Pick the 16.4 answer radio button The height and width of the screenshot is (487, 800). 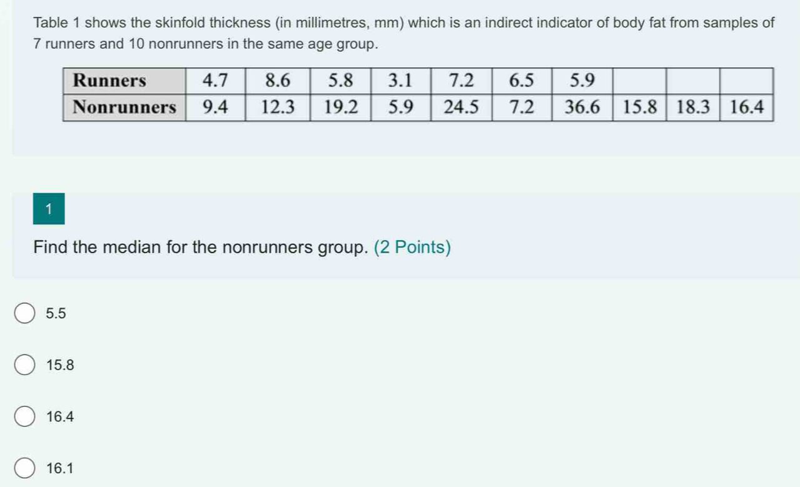(x=24, y=417)
